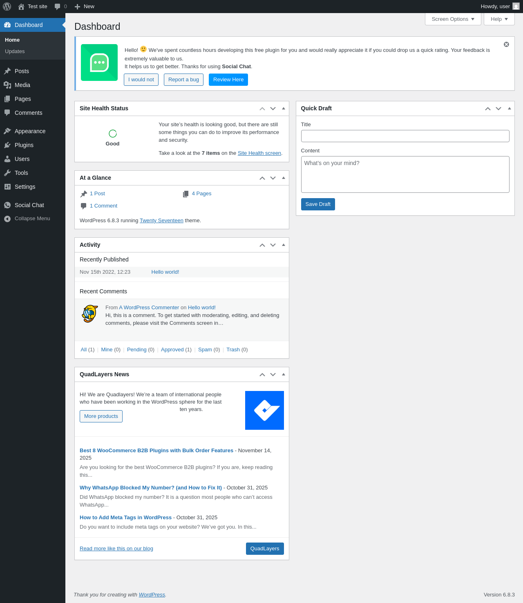Collapse the Activity panel
The height and width of the screenshot is (603, 523).
(x=284, y=245)
